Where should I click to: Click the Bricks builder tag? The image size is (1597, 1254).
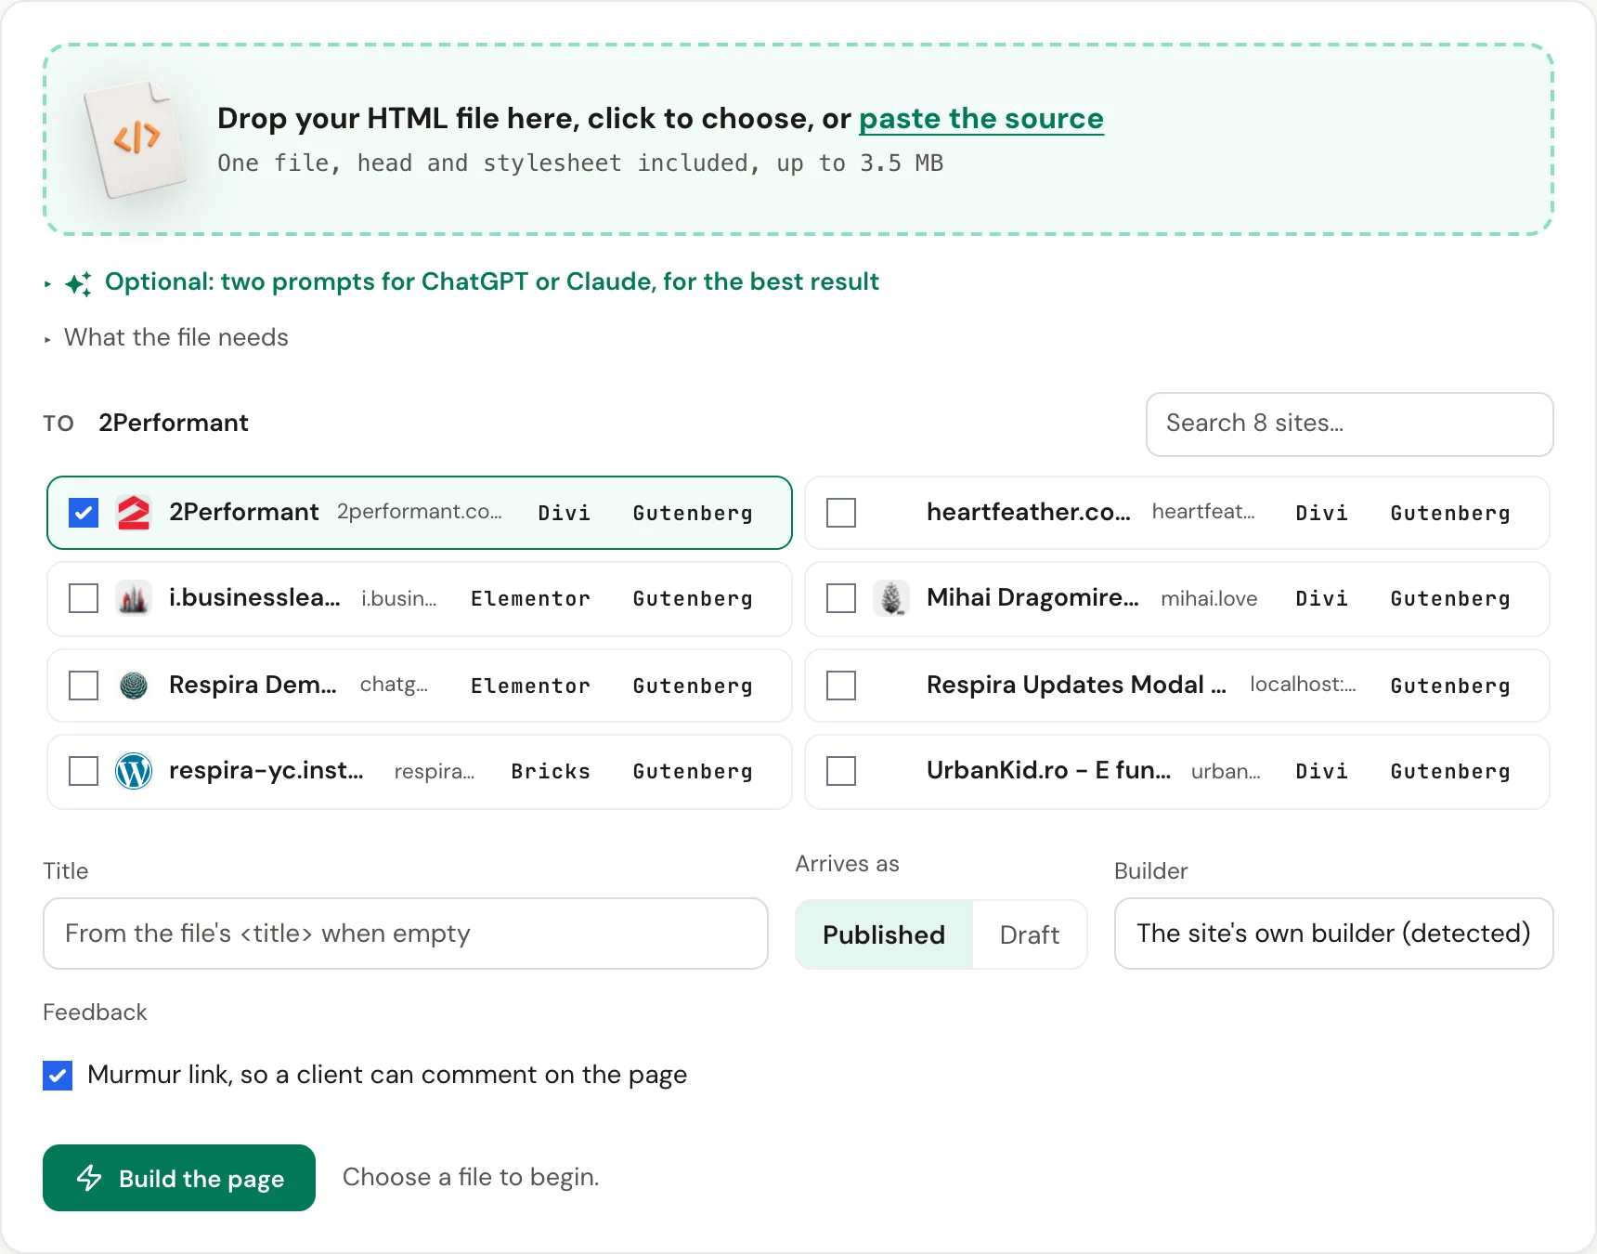pos(551,772)
